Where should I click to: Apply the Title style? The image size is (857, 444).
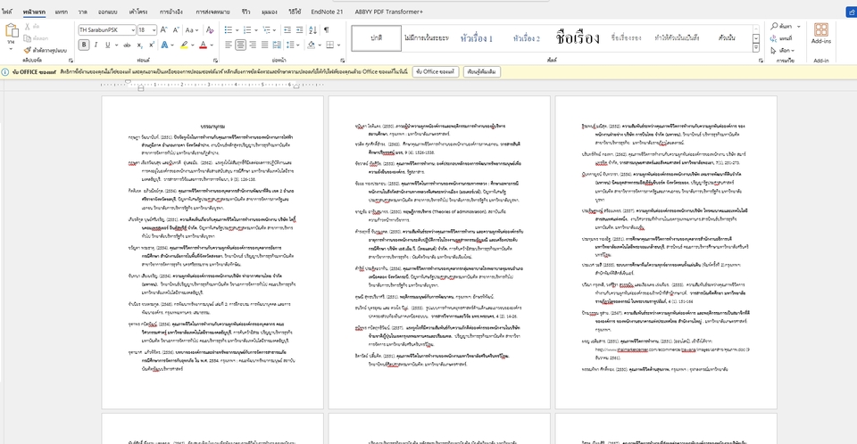tap(578, 38)
